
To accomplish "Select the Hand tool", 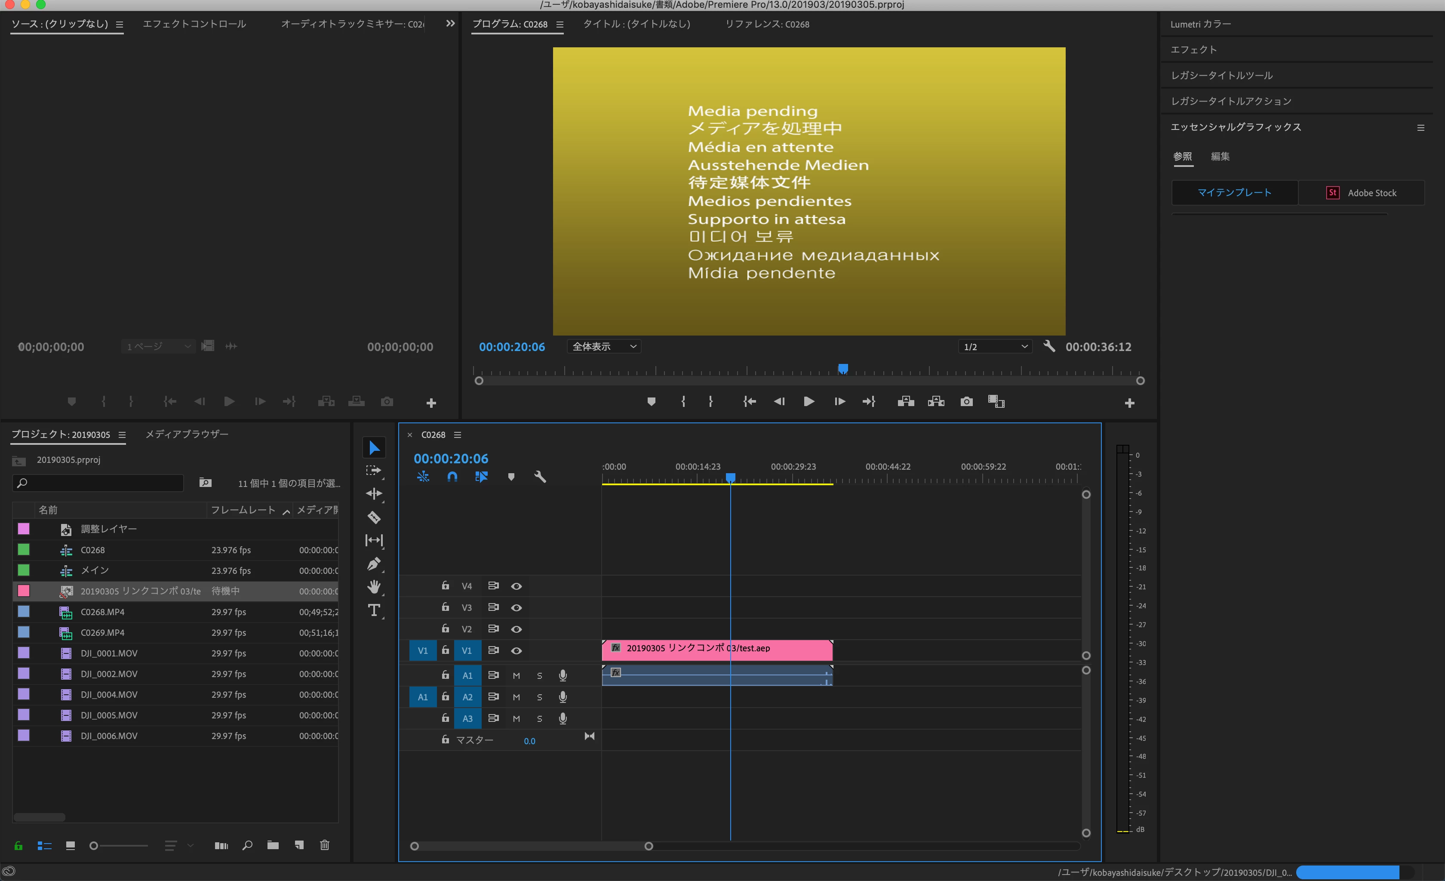I will click(x=374, y=587).
